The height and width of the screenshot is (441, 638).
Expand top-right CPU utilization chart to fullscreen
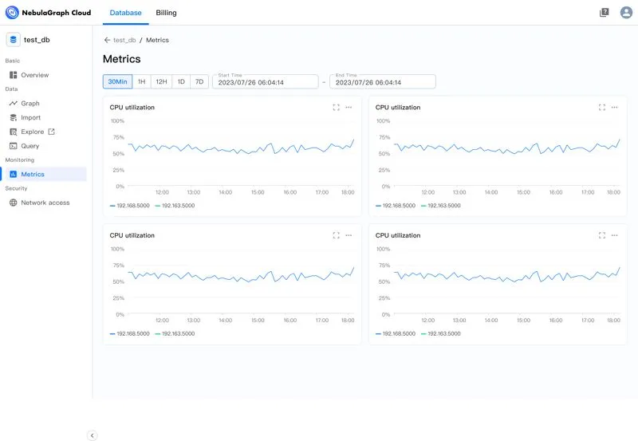click(602, 108)
